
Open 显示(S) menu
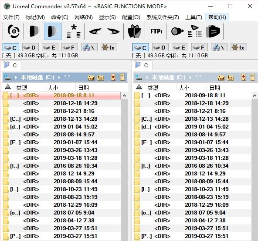(107, 17)
